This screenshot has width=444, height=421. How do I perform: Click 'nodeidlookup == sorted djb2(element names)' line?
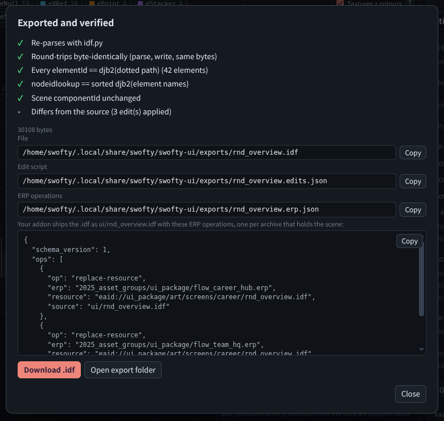pos(110,84)
